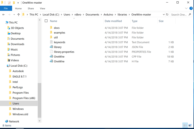Switch to Large icons view in status bar
Viewport: 194px width, 129px height.
click(190, 126)
